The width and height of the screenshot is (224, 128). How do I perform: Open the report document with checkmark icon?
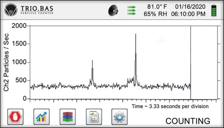[x=94, y=117]
